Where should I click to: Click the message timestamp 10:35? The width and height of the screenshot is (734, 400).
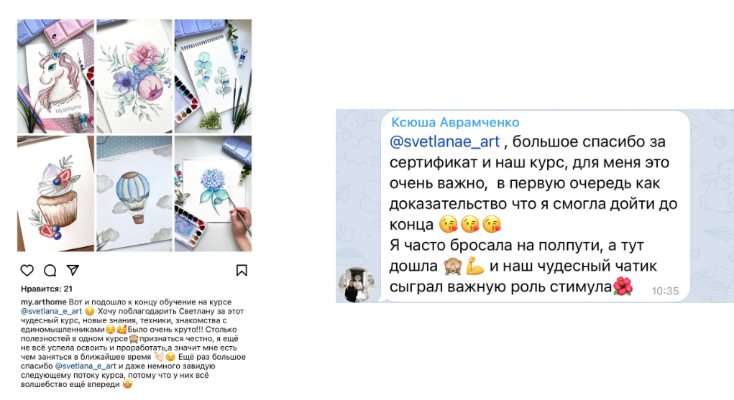point(665,291)
